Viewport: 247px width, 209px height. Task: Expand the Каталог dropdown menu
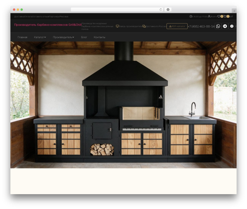40,37
